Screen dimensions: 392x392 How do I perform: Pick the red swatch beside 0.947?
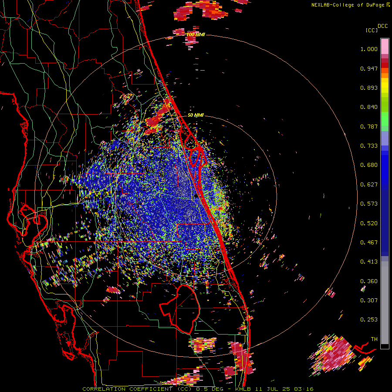pyautogui.click(x=385, y=65)
